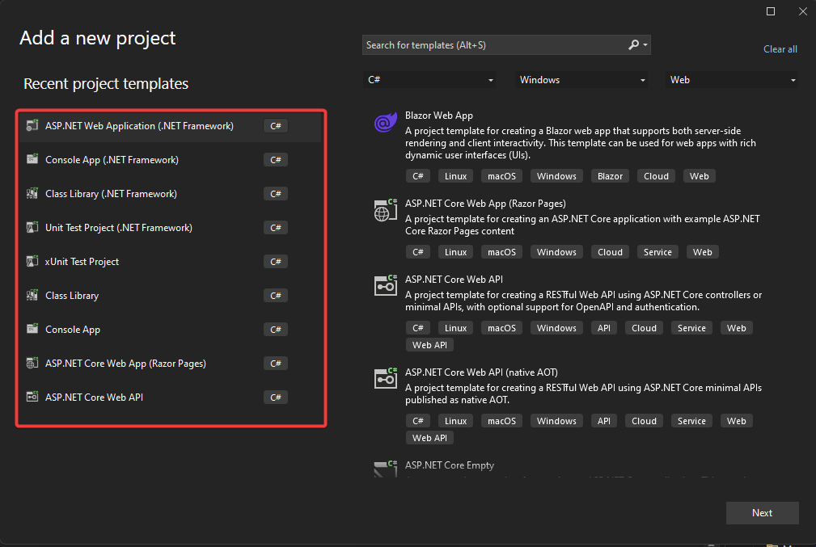This screenshot has width=816, height=547.
Task: Click the search magnifier icon in template search
Action: pos(634,45)
